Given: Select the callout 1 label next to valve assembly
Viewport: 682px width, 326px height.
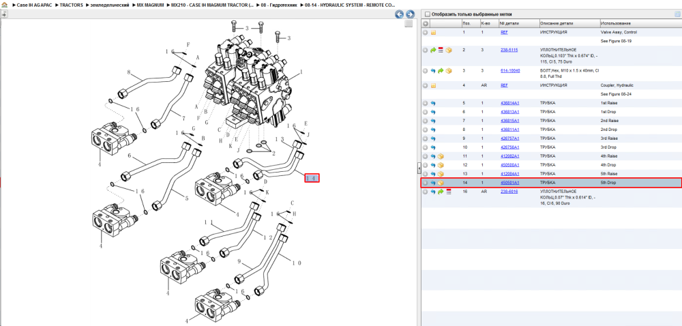Looking at the screenshot, I should click(301, 72).
